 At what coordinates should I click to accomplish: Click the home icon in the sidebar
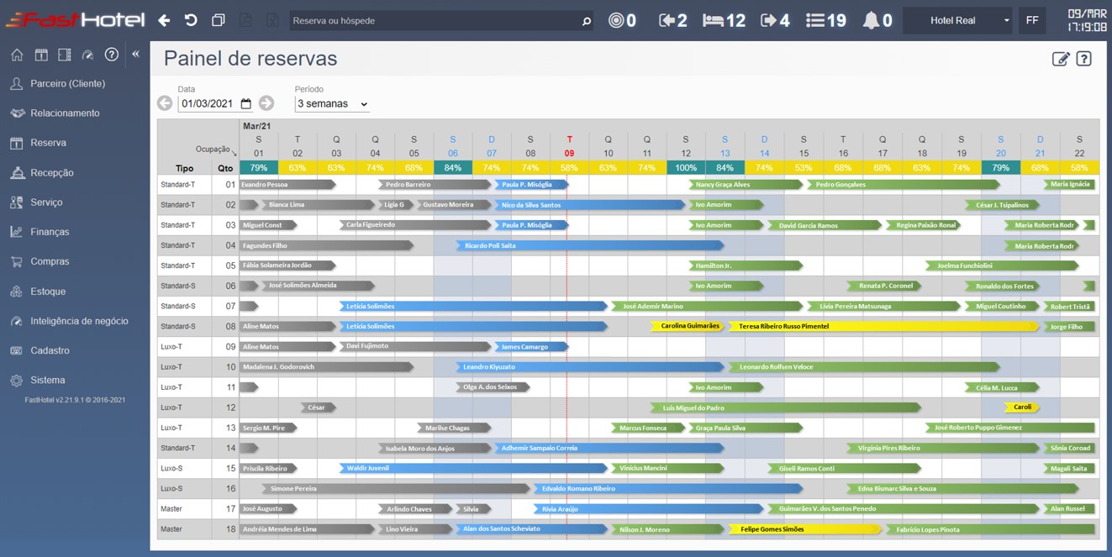coord(17,55)
